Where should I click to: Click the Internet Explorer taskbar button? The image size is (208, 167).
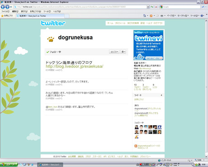(50, 165)
